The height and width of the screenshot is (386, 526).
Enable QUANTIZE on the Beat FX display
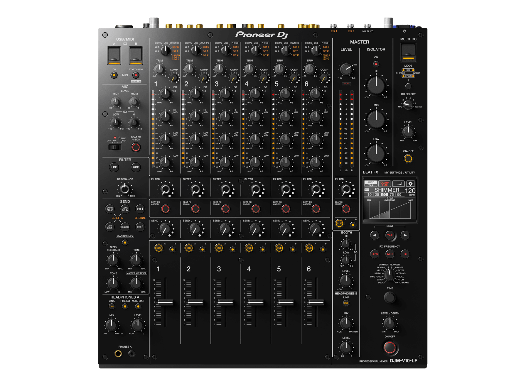coord(385,183)
